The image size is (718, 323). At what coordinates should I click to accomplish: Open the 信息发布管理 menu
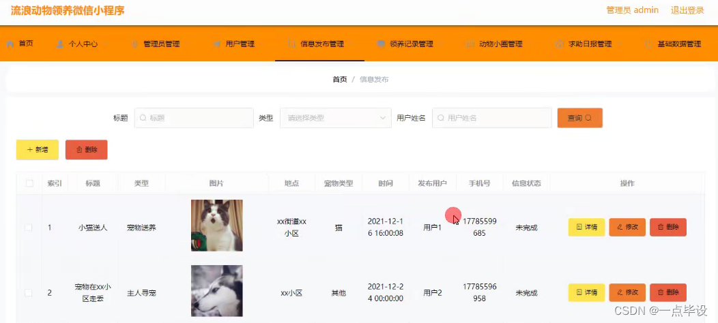(319, 44)
